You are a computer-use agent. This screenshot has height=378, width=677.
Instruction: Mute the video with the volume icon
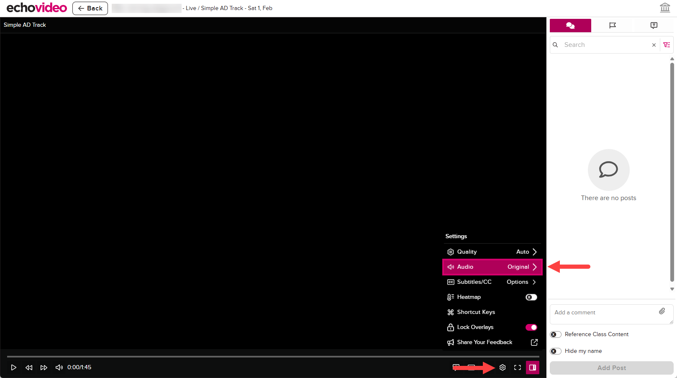[59, 368]
